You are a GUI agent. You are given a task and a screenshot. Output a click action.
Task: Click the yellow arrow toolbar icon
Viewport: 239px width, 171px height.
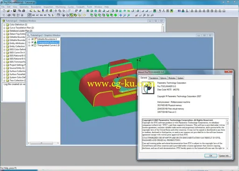tap(84, 15)
